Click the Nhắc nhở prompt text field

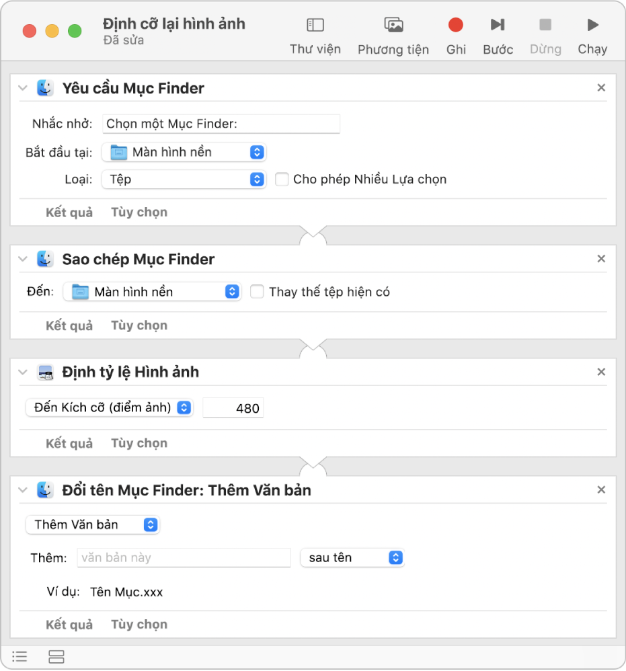click(221, 124)
